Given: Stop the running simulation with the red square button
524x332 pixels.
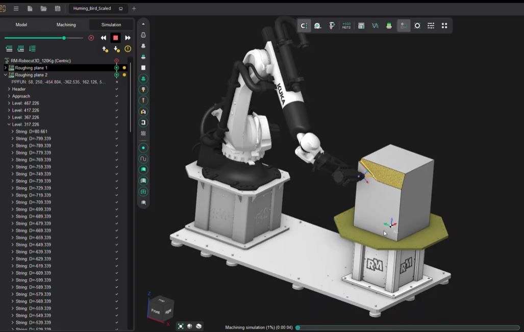Looking at the screenshot, I should (x=116, y=37).
